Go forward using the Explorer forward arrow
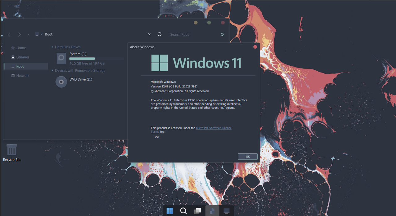 pyautogui.click(x=19, y=34)
